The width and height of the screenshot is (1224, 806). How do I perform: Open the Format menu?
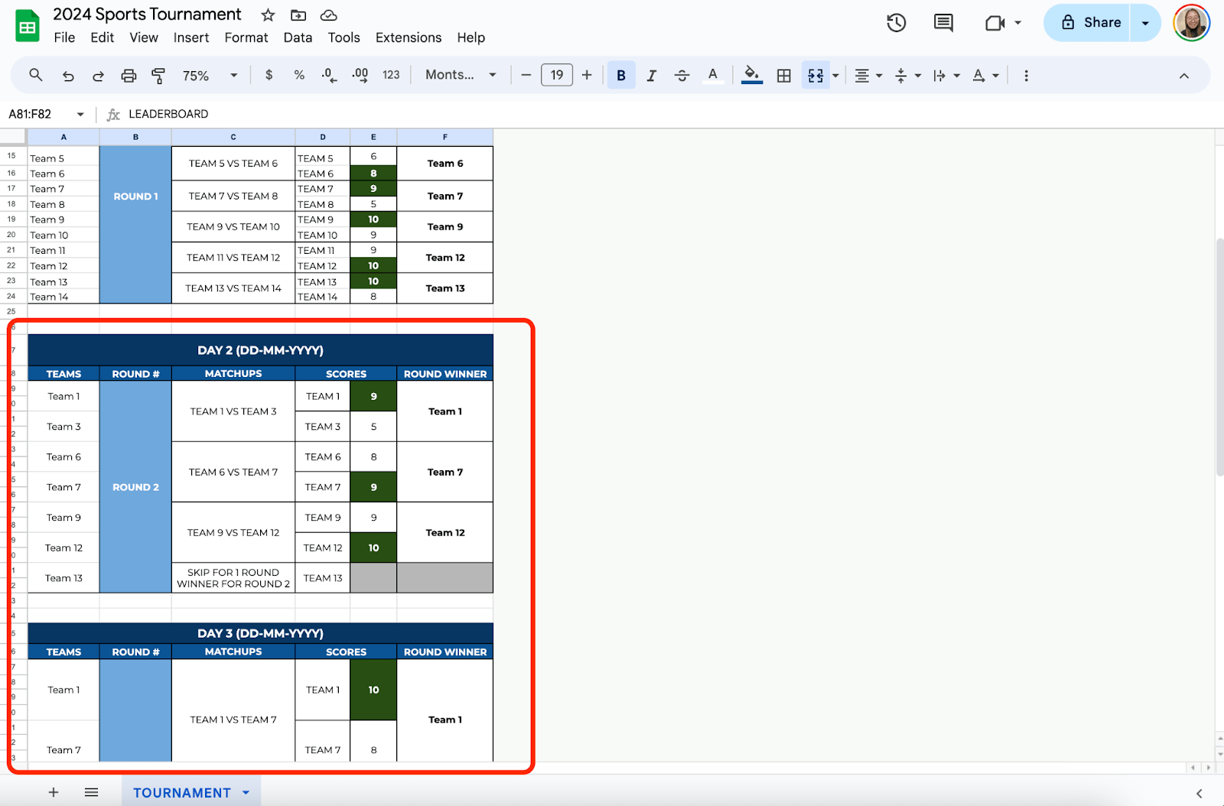(x=246, y=37)
